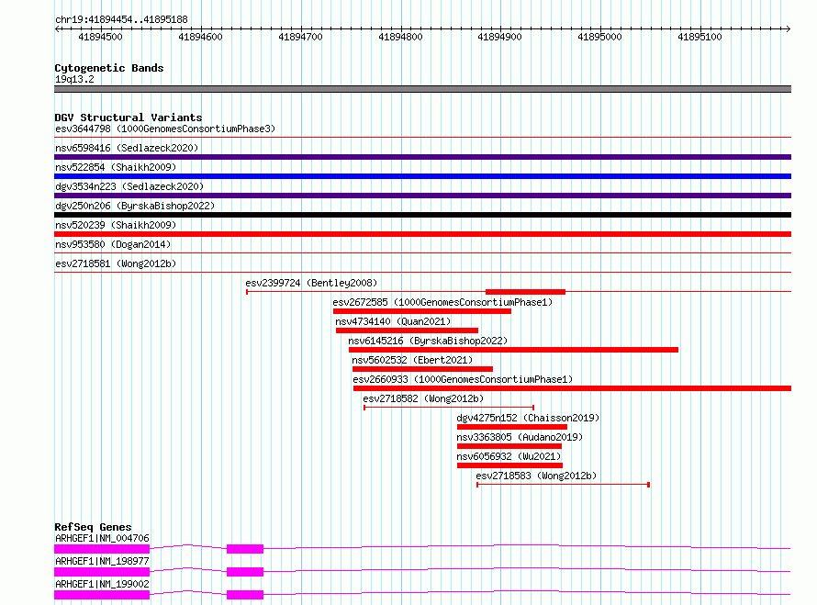Click the 41894800 ruler position label
817x605 pixels.
[x=400, y=37]
